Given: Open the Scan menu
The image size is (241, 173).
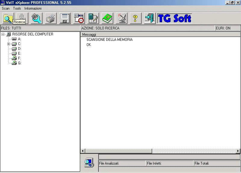Looking at the screenshot, I should tap(6, 8).
